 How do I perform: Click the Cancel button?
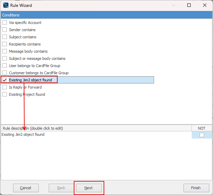(x=26, y=188)
